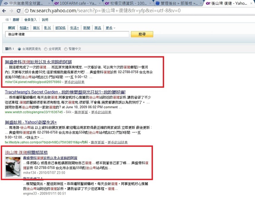This screenshot has width=255, height=197.
Task: Click 更多此站結果 for wretch.cc result
Action: (x=101, y=112)
